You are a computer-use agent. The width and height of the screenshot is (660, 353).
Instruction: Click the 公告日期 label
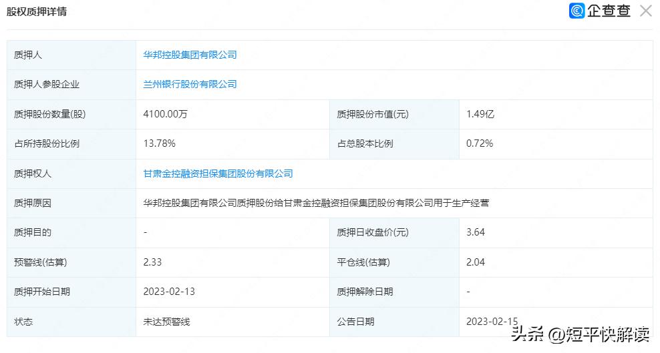355,322
